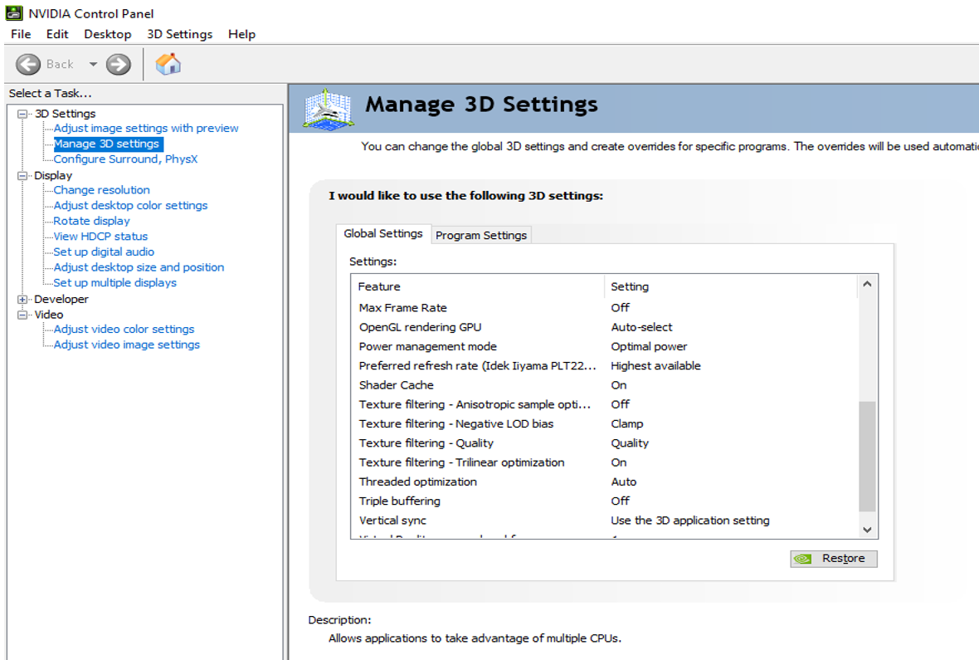
Task: Click the settings list scroll down arrow
Action: (867, 530)
